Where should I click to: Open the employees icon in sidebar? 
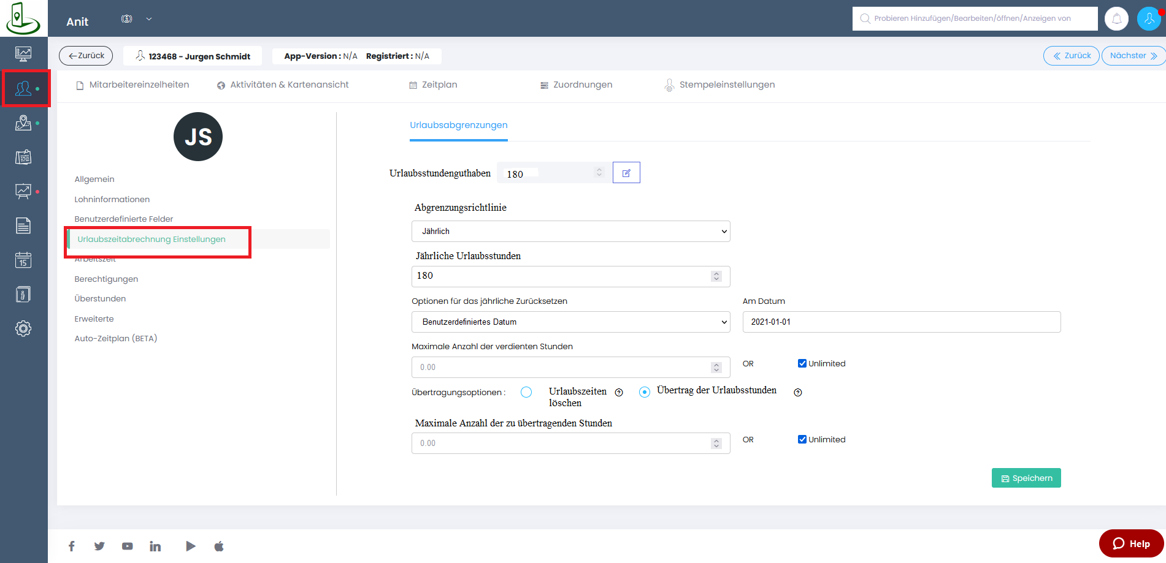(x=23, y=89)
